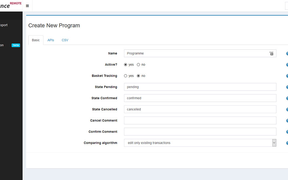Click the autofill icon inside Name field
Screen dimensions: 288x180
[271, 53]
